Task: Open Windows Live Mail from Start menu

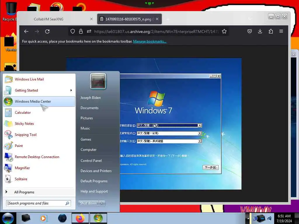Action: [39, 79]
